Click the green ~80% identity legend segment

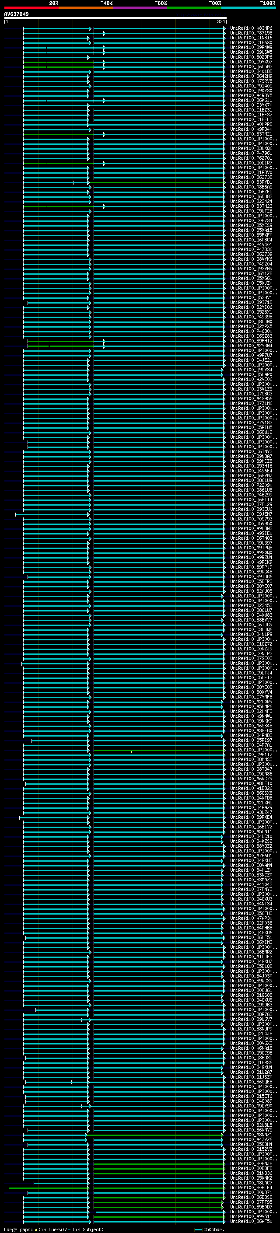click(x=194, y=8)
